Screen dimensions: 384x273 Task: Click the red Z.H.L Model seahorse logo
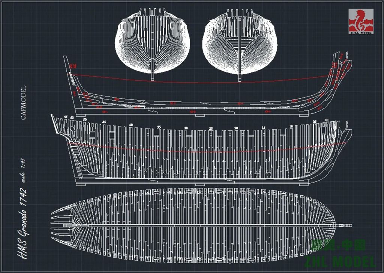coord(361,21)
